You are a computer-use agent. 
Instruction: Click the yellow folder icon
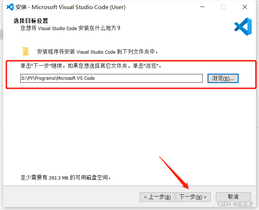[26, 52]
